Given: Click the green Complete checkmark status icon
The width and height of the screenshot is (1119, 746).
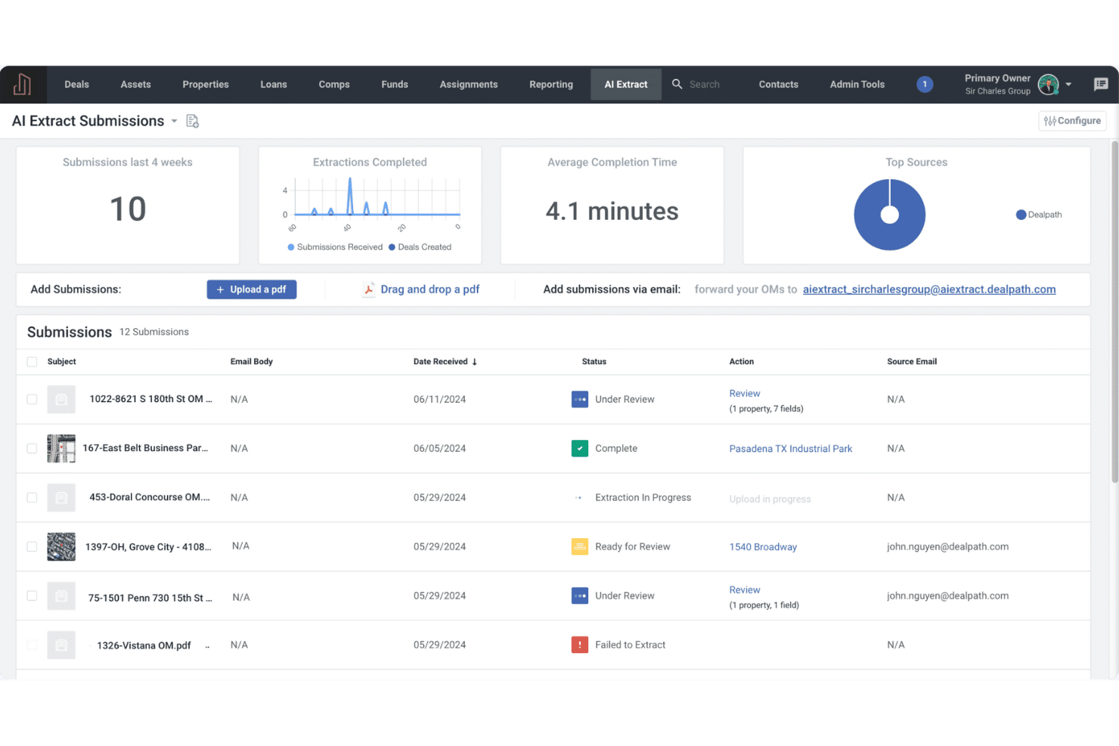Looking at the screenshot, I should click(579, 447).
